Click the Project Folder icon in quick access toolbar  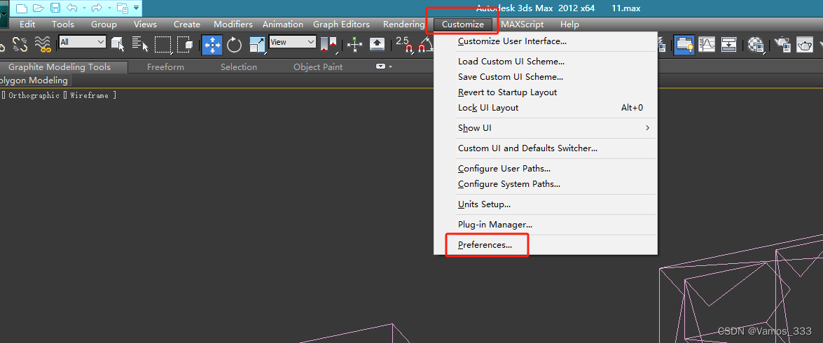click(122, 8)
